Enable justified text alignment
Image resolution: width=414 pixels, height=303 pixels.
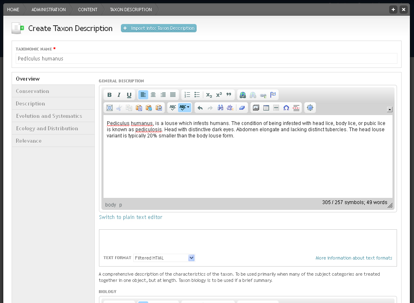point(173,95)
